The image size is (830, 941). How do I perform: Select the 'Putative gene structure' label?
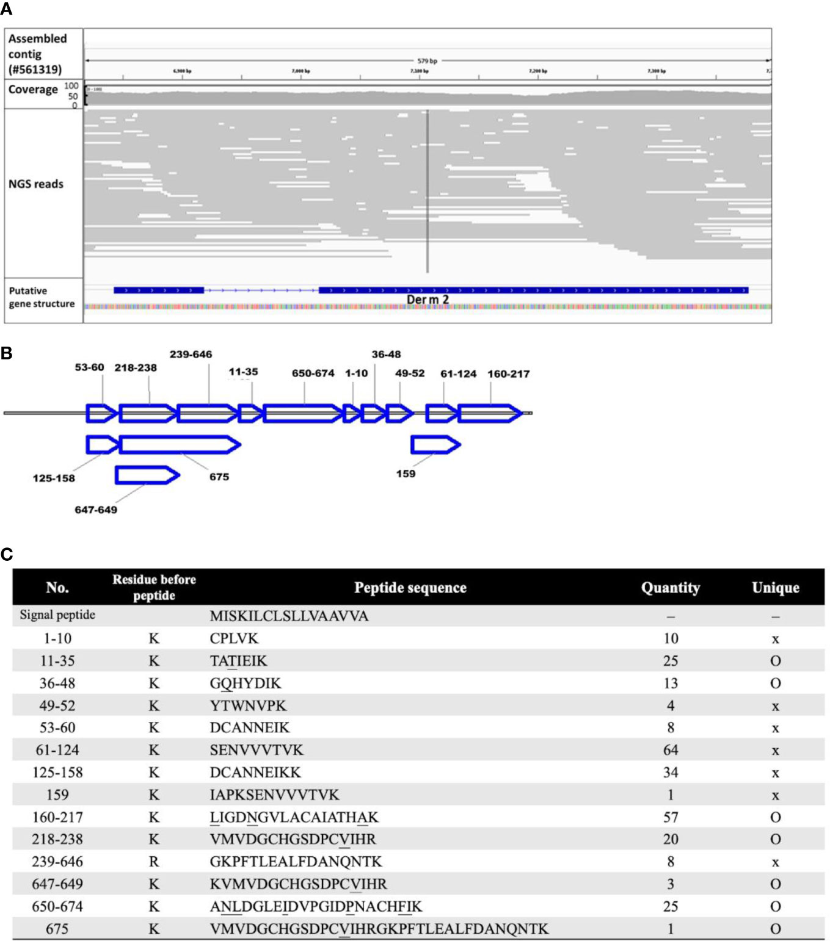pyautogui.click(x=42, y=297)
